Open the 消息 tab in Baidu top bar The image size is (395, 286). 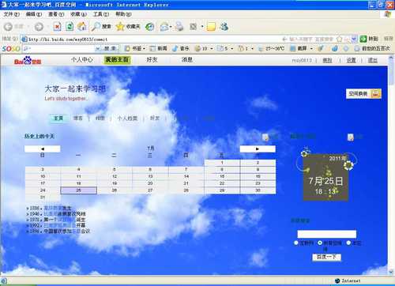(x=187, y=60)
